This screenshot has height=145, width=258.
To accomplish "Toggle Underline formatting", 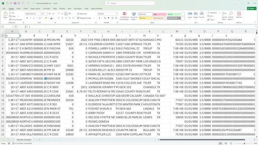I will pos(34,18).
